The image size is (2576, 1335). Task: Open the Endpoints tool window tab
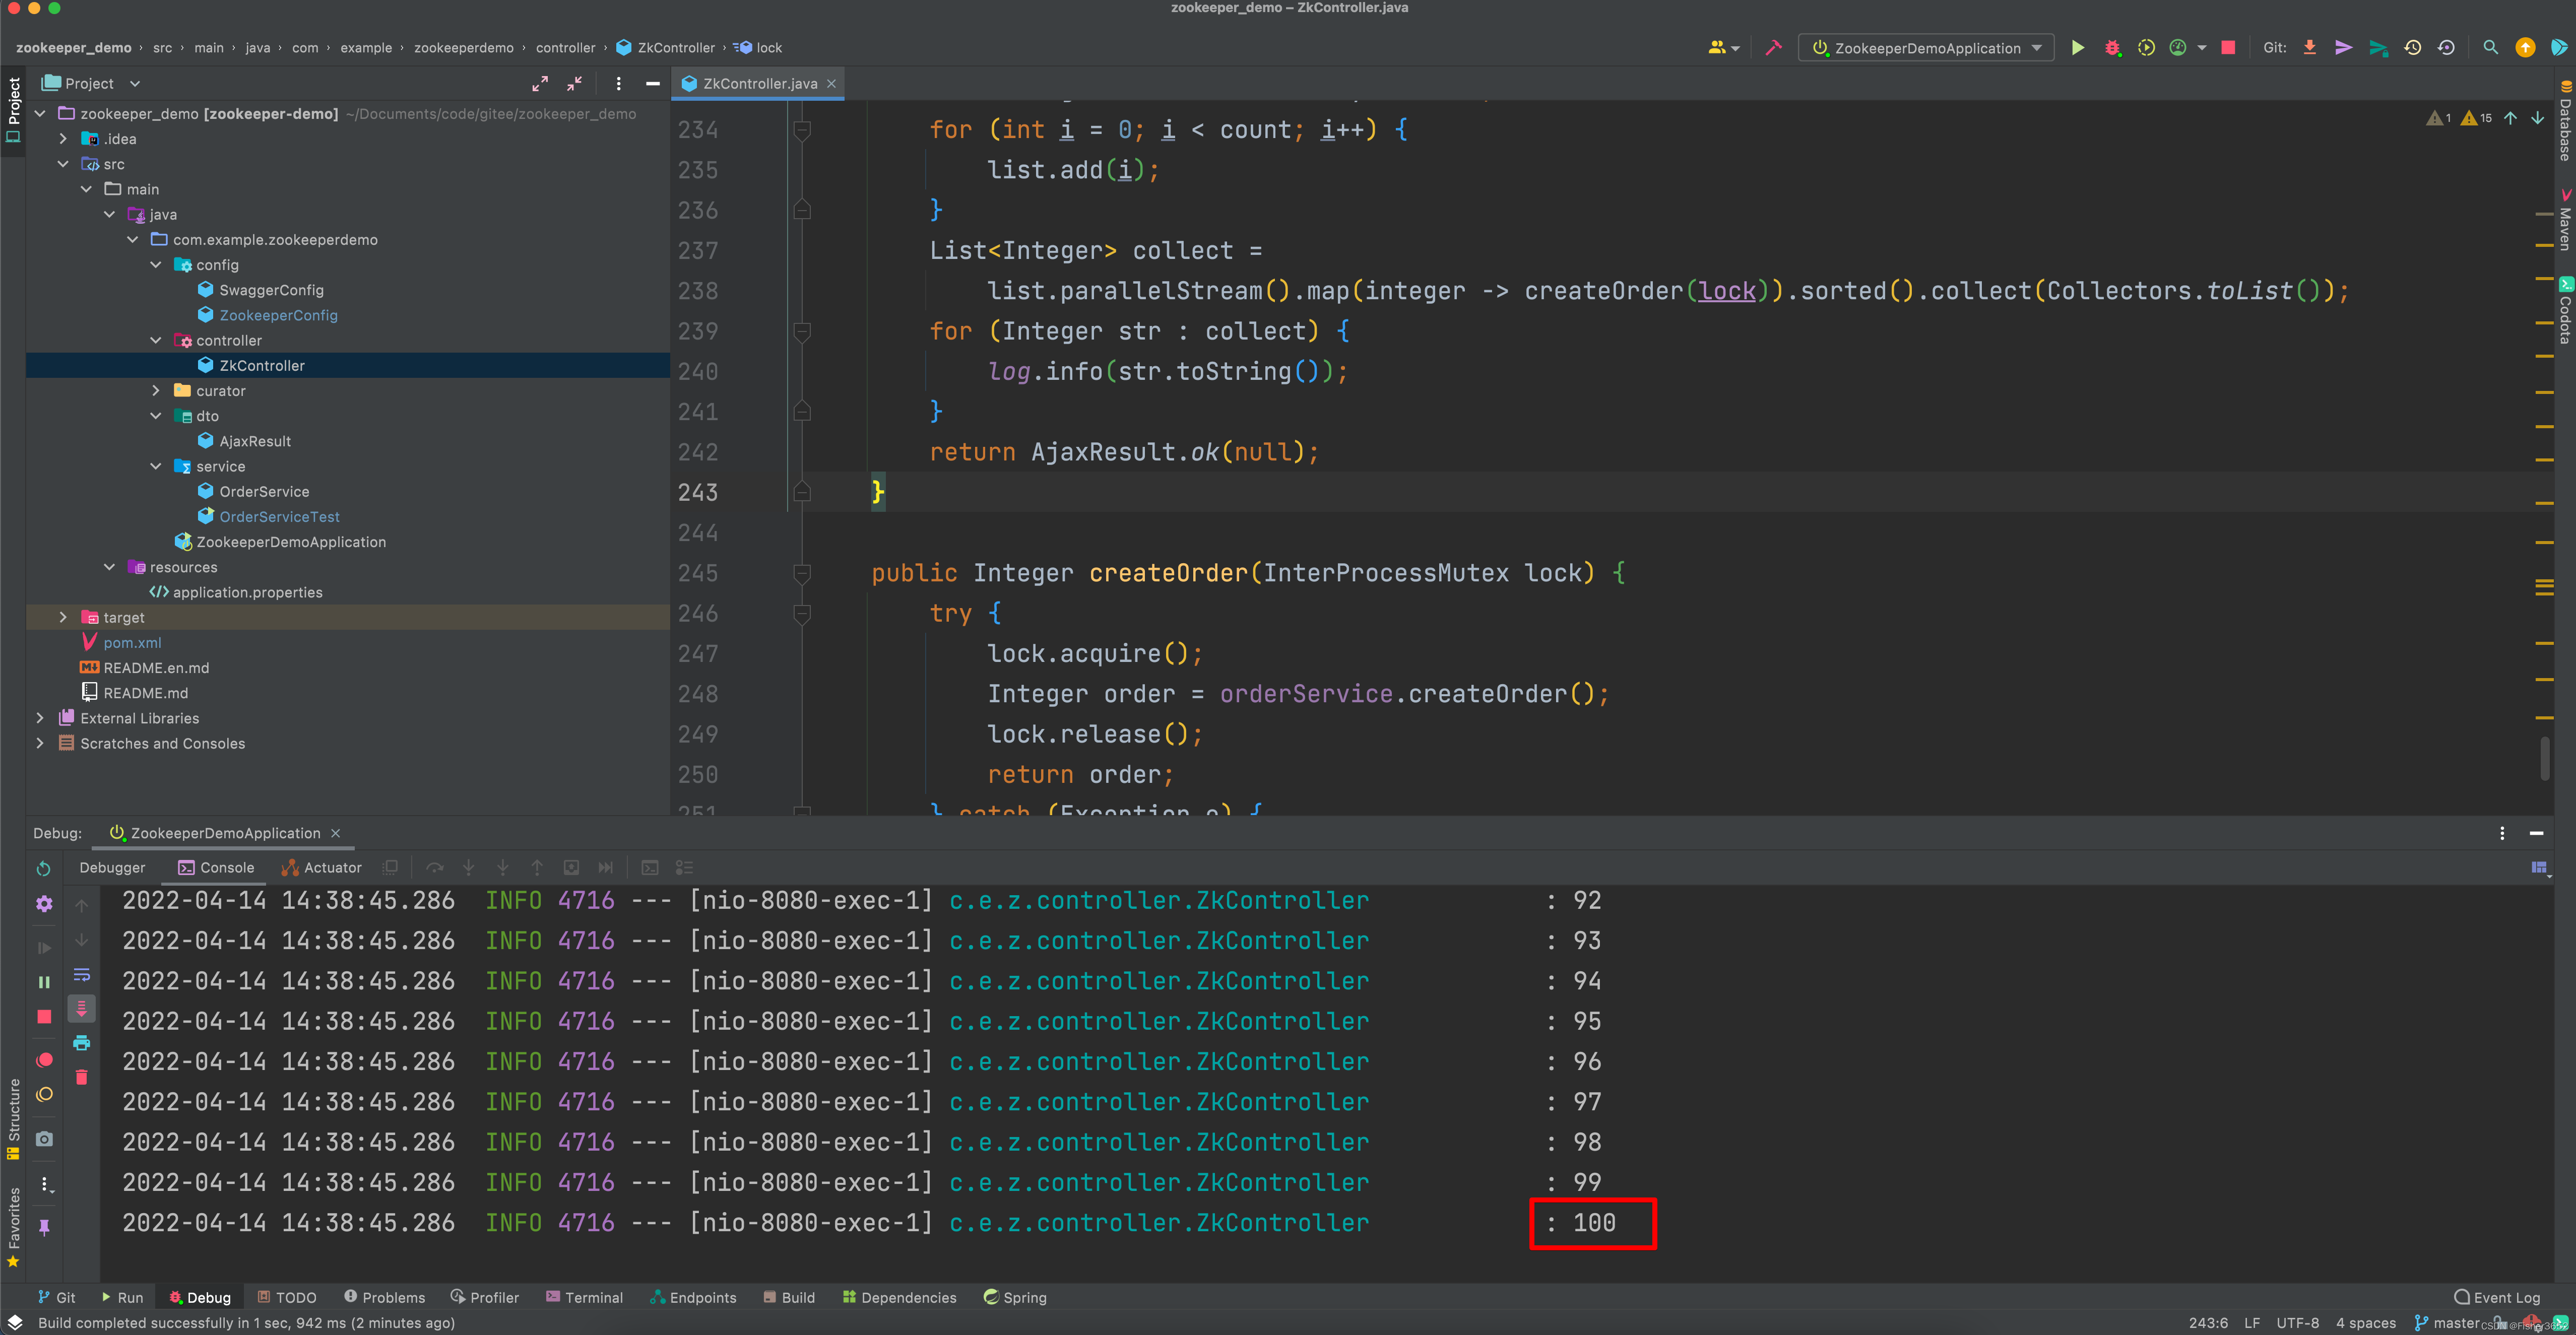pyautogui.click(x=693, y=1297)
